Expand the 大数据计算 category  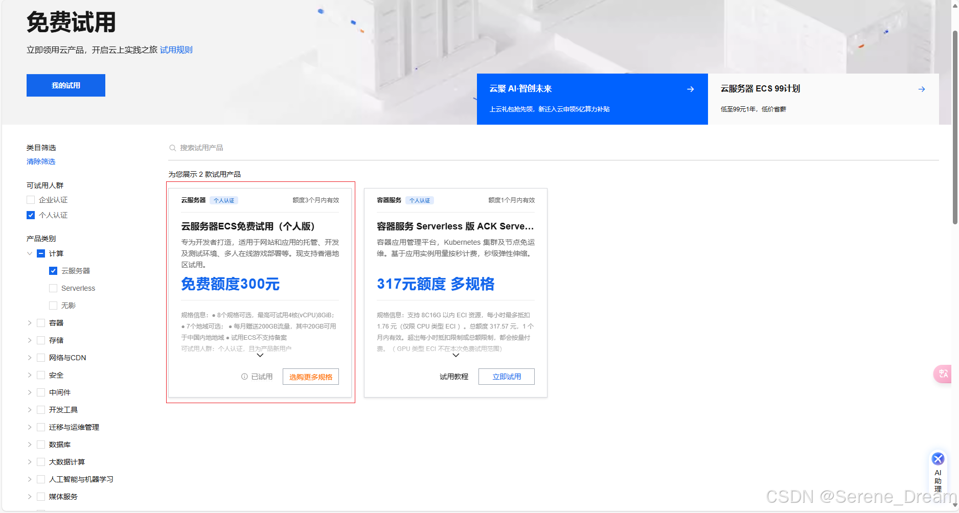click(x=29, y=462)
